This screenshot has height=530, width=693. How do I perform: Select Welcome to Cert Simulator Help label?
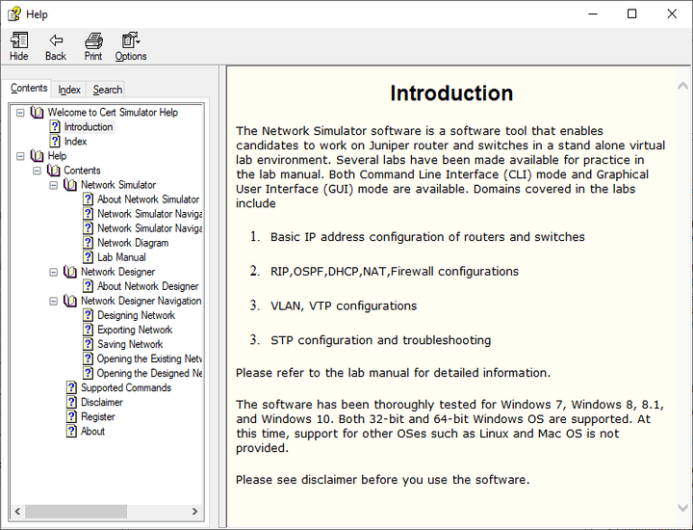point(113,113)
